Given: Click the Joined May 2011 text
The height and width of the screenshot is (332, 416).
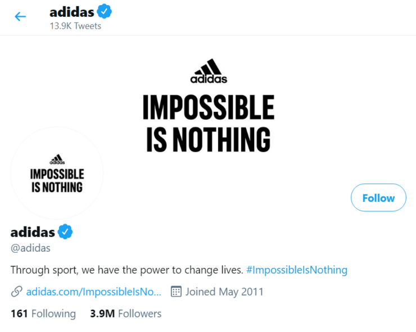Looking at the screenshot, I should click(224, 292).
